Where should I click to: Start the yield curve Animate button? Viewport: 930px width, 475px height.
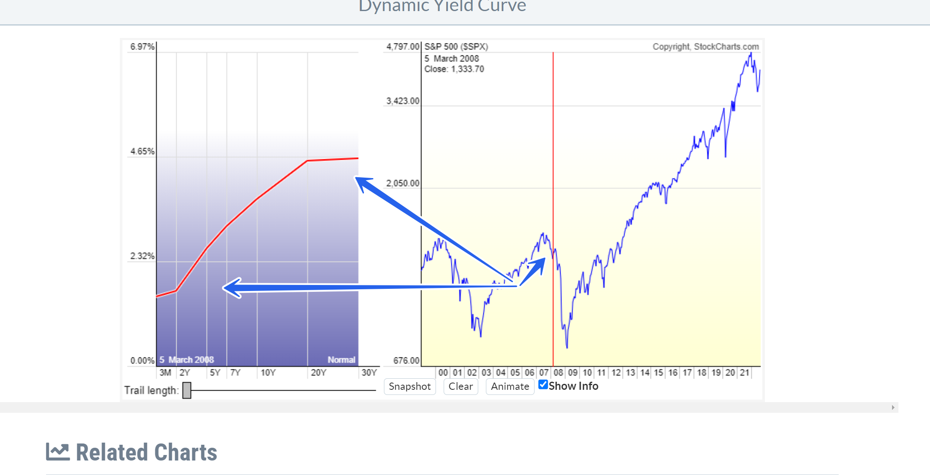tap(510, 386)
